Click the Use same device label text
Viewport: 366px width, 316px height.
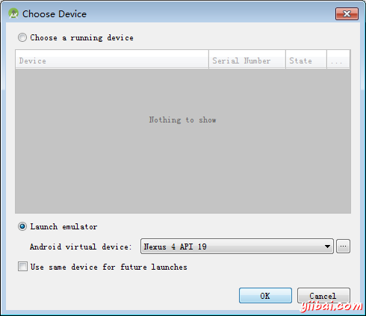click(x=109, y=267)
